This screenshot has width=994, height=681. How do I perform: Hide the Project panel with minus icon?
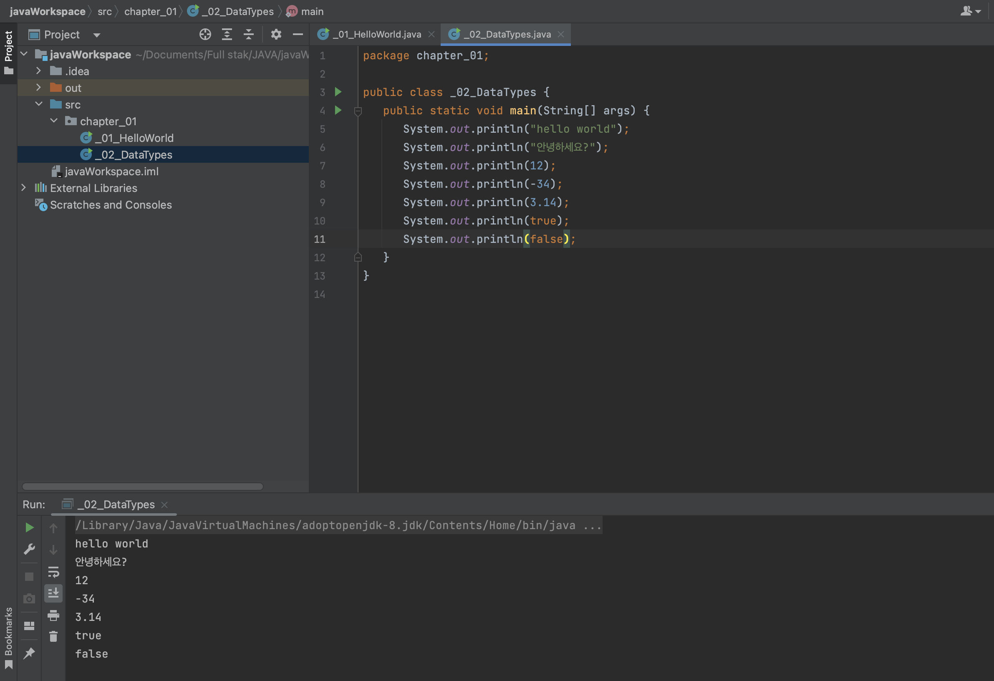tap(298, 34)
